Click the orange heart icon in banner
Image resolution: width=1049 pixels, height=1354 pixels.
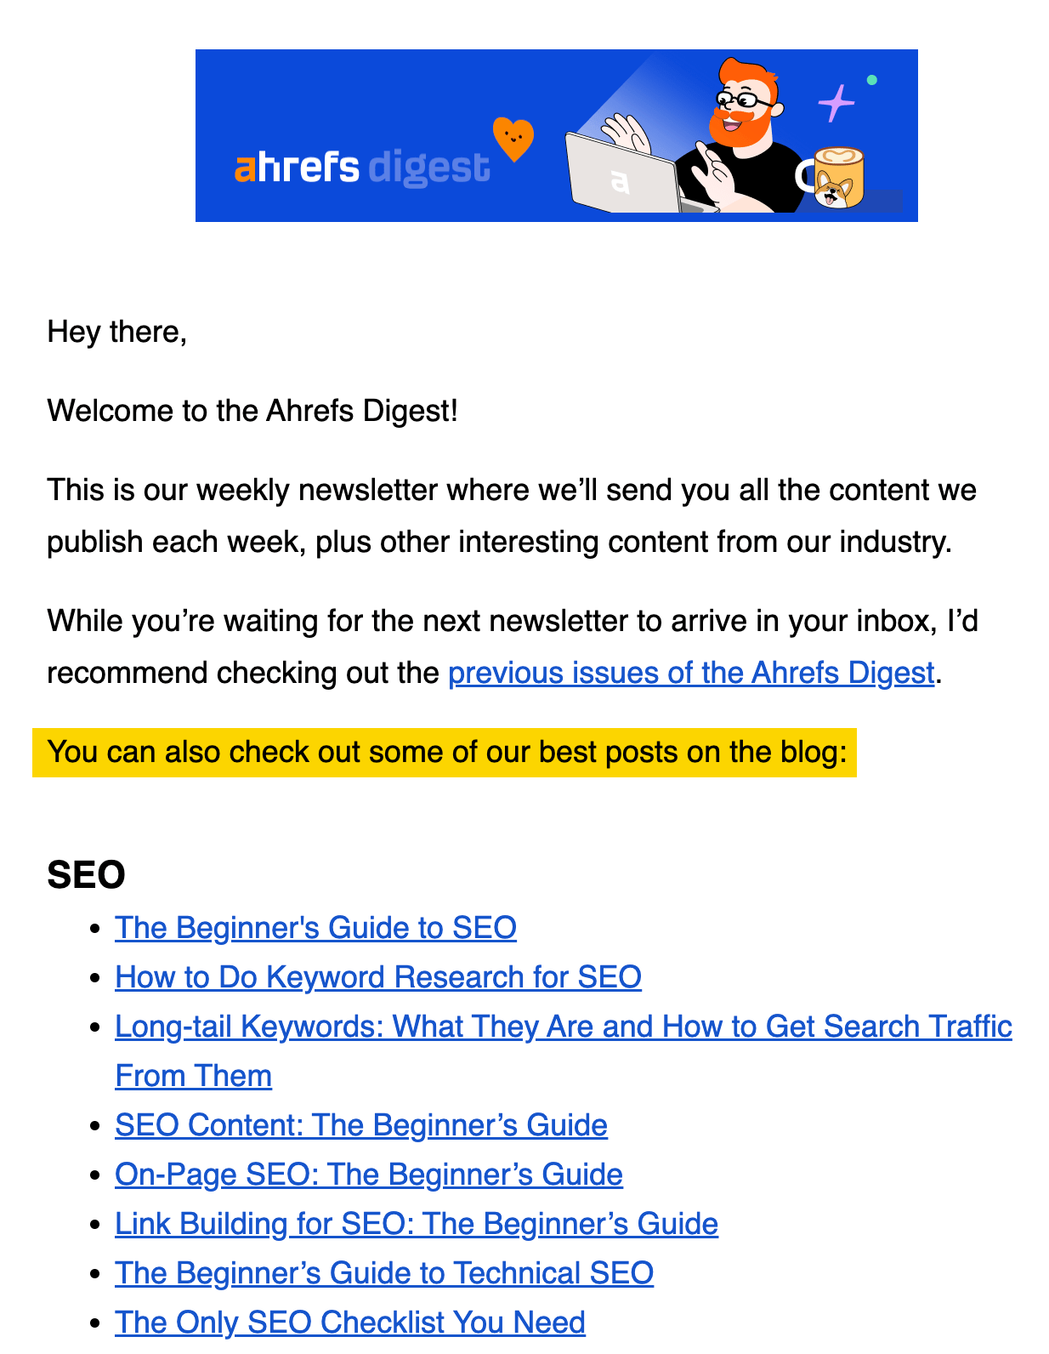[x=513, y=139]
